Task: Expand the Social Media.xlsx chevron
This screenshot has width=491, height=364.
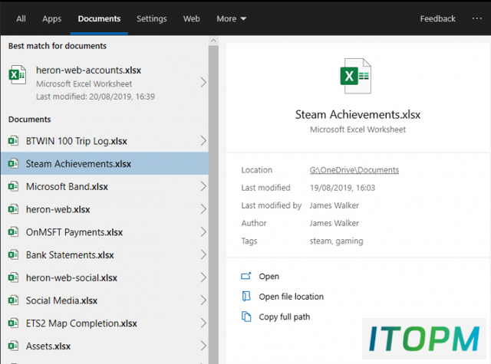Action: pos(203,300)
